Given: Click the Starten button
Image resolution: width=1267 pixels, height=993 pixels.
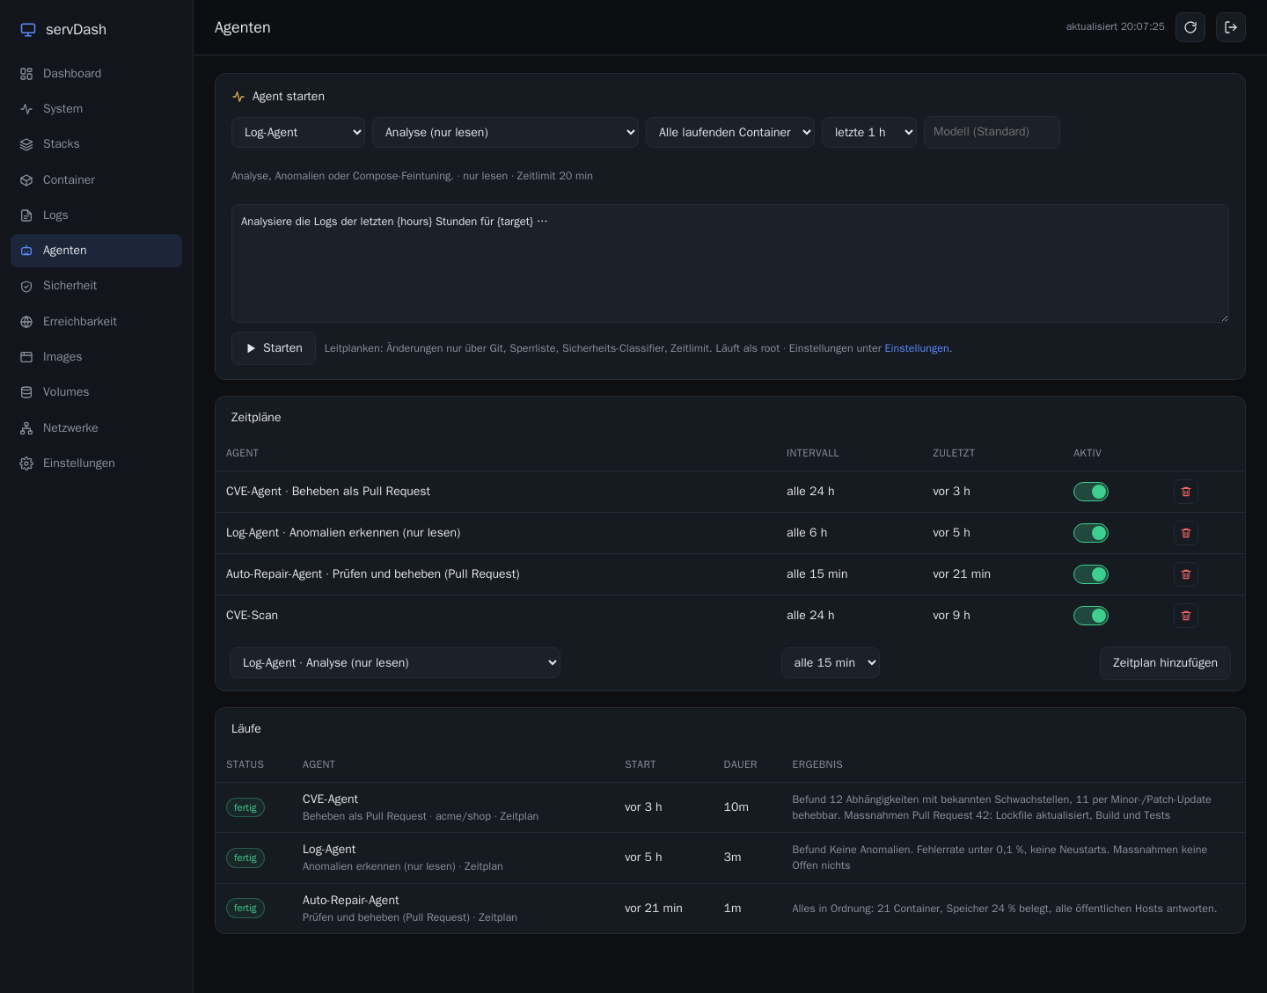Looking at the screenshot, I should coord(274,348).
